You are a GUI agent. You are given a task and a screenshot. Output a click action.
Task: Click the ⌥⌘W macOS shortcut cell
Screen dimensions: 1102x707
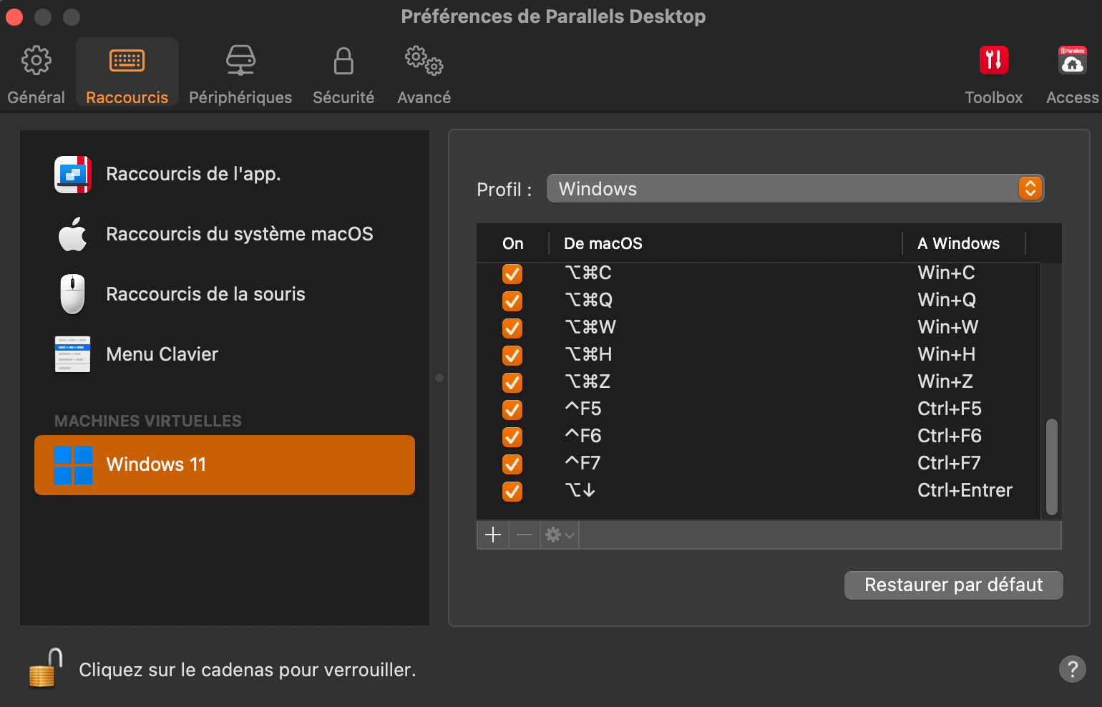pyautogui.click(x=590, y=327)
